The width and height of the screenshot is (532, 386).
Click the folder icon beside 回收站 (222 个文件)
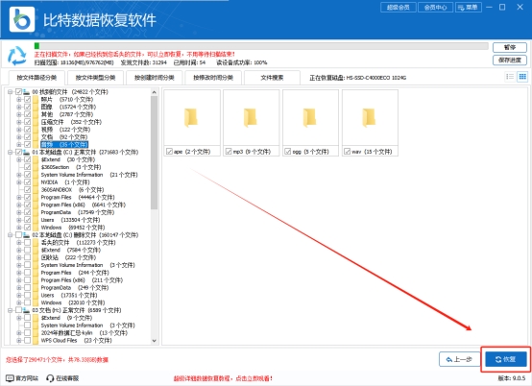[36, 257]
